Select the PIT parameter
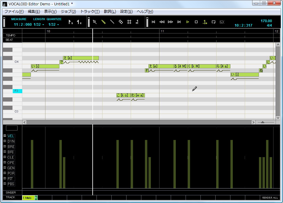283x203 pixels. point(11,179)
